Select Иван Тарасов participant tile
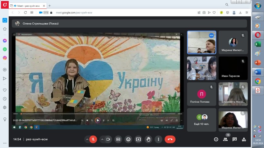 pyautogui.click(x=233, y=68)
